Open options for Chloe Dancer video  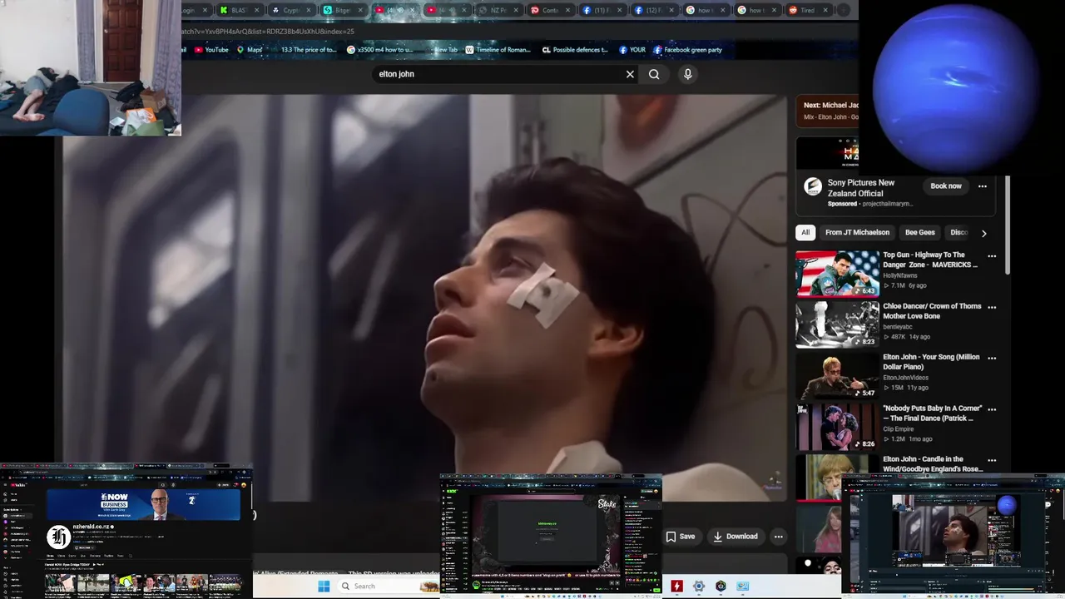992,307
